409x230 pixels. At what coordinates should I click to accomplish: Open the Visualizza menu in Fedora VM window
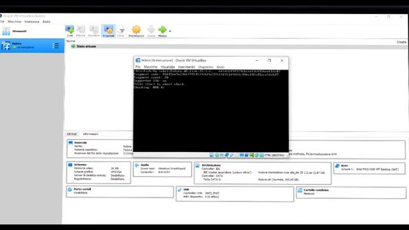pos(167,67)
